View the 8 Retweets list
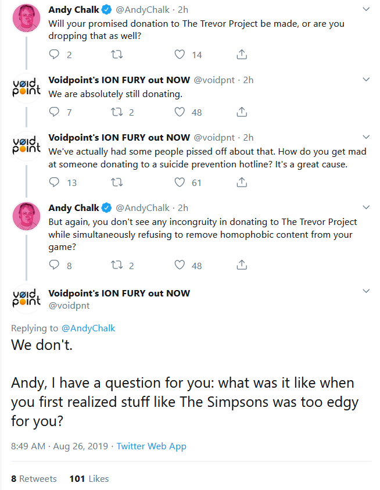The width and height of the screenshot is (380, 490). coord(34,478)
